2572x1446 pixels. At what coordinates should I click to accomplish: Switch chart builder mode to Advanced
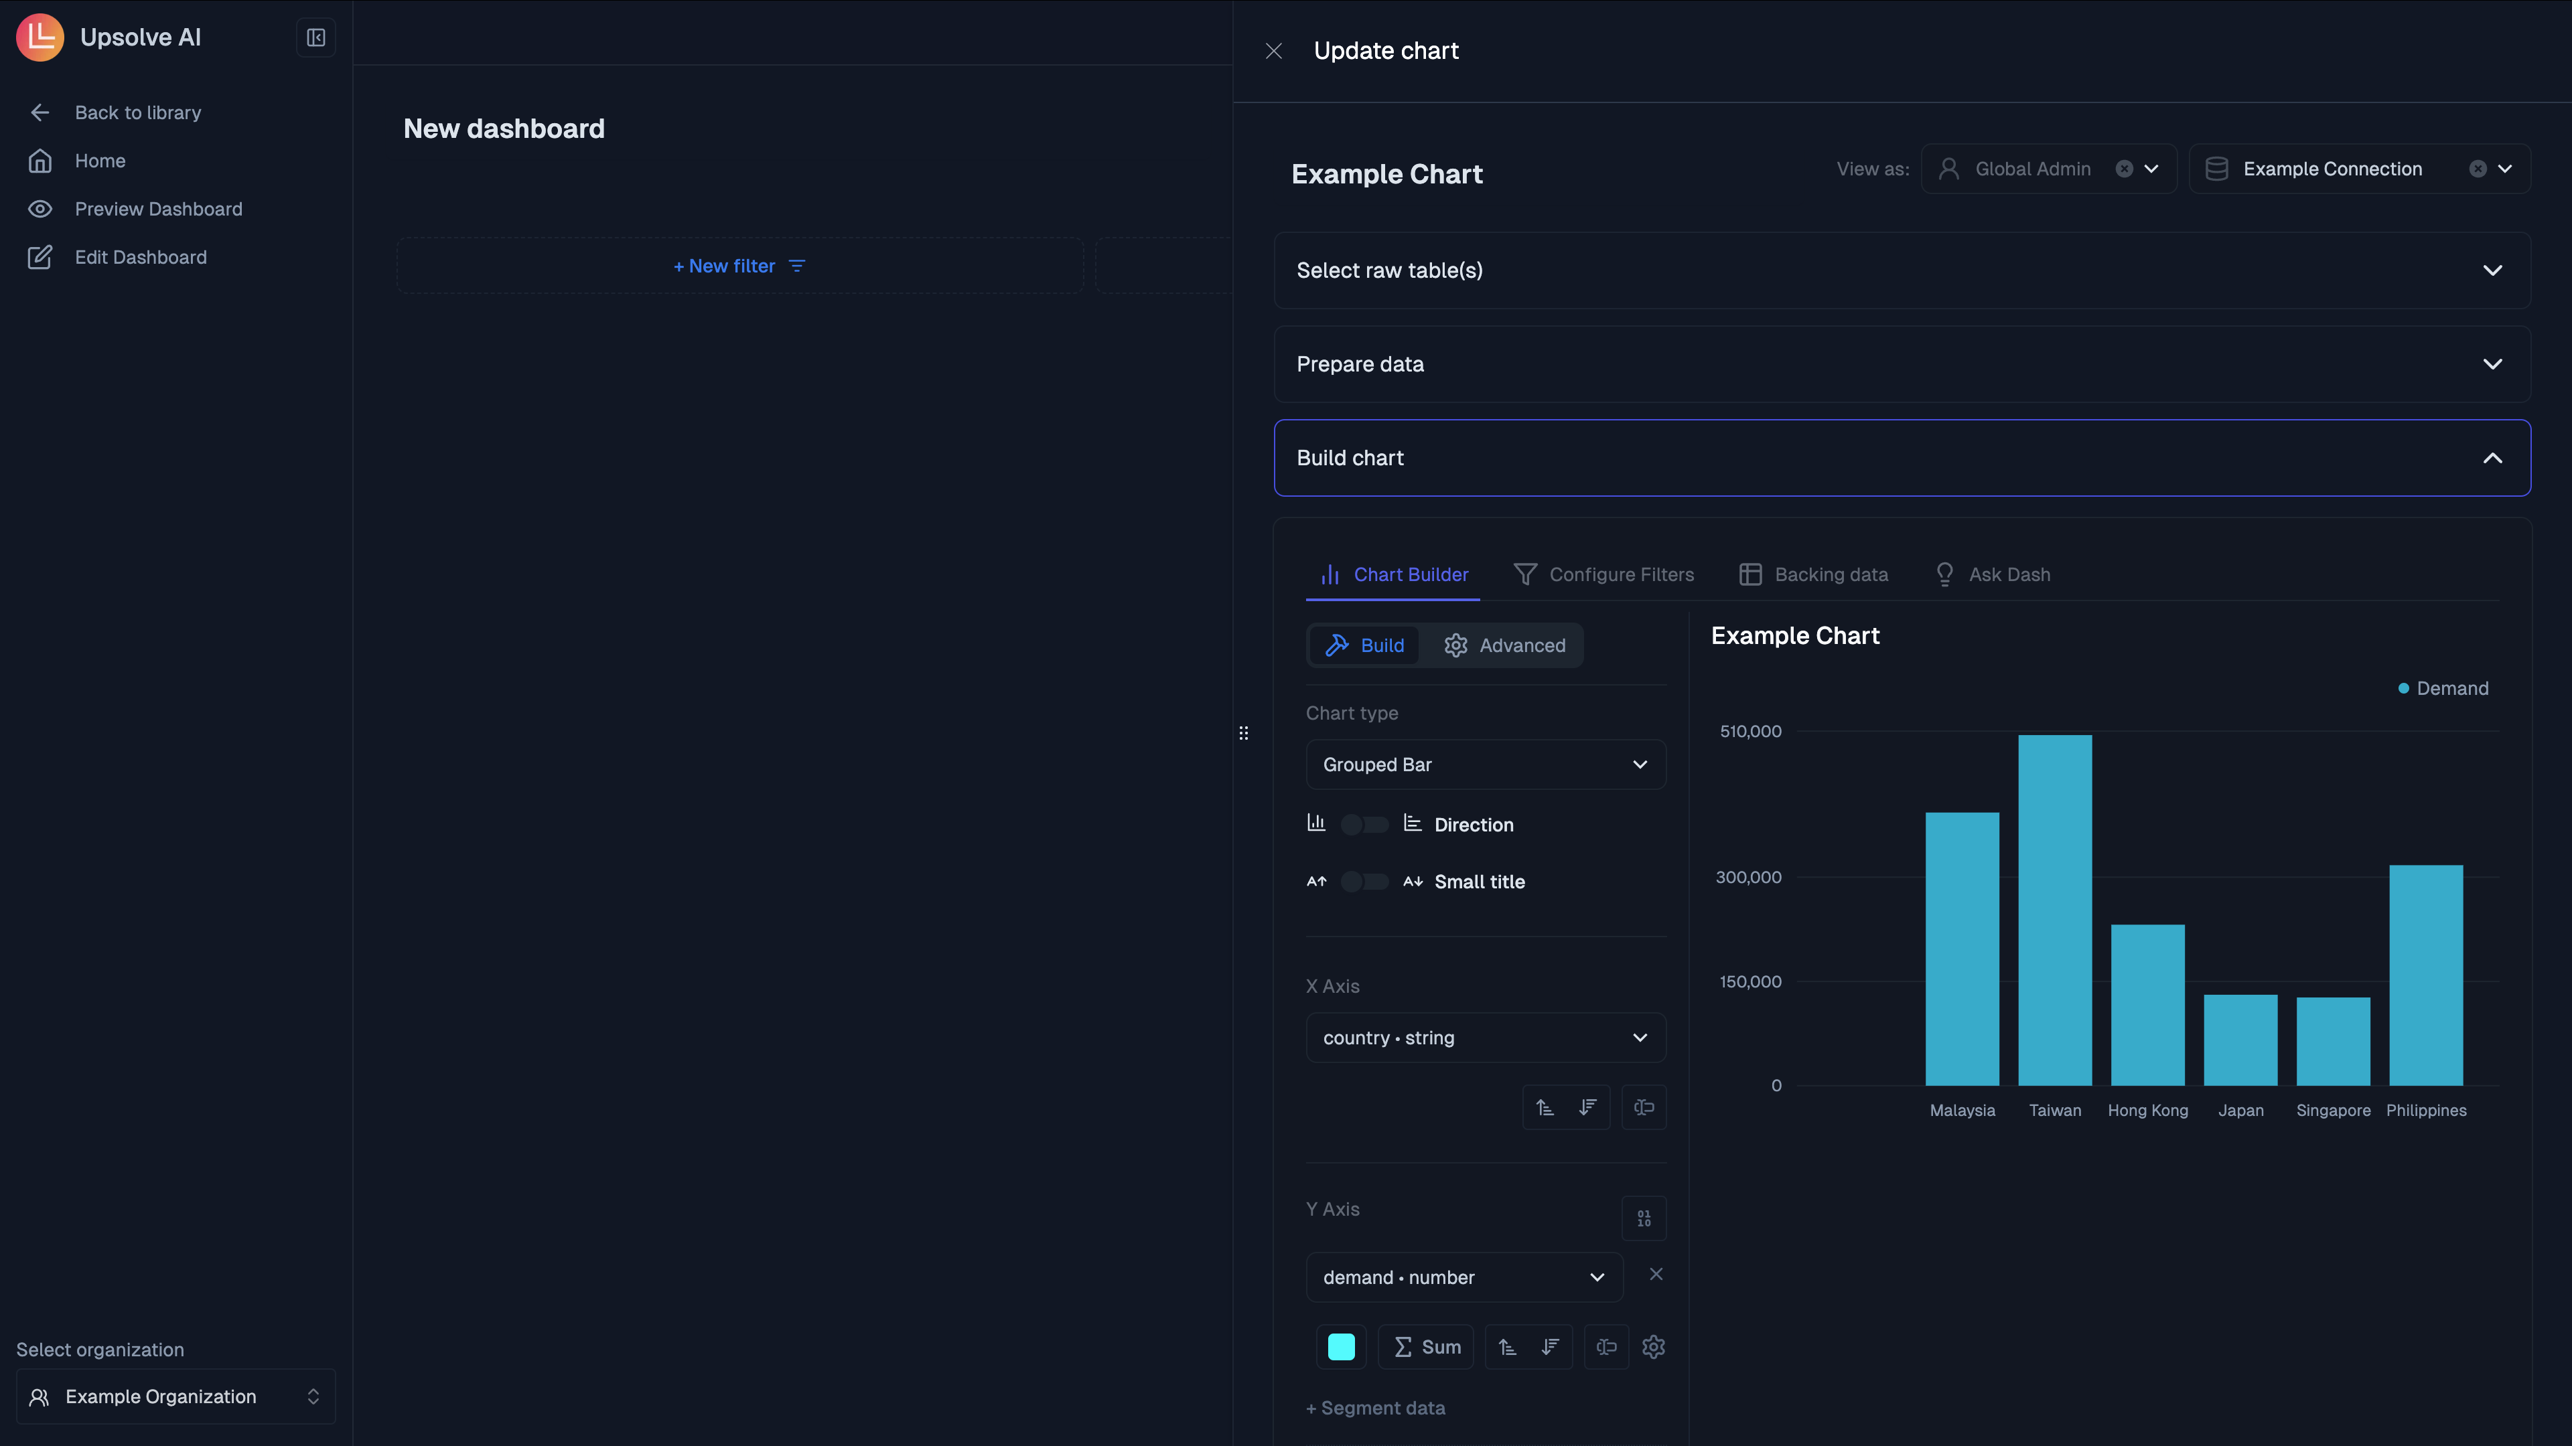click(x=1506, y=645)
